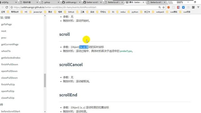Bookmark this page with the star icon
This screenshot has width=201, height=113.
click(x=164, y=7)
